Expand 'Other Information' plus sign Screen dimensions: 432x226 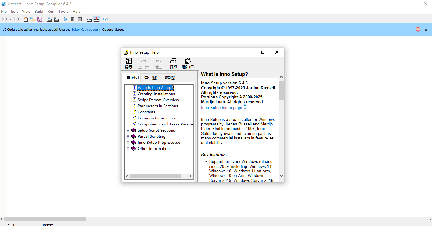click(128, 149)
